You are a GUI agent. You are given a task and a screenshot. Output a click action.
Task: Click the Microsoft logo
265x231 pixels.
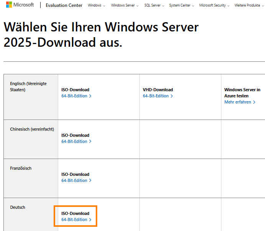pyautogui.click(x=20, y=5)
